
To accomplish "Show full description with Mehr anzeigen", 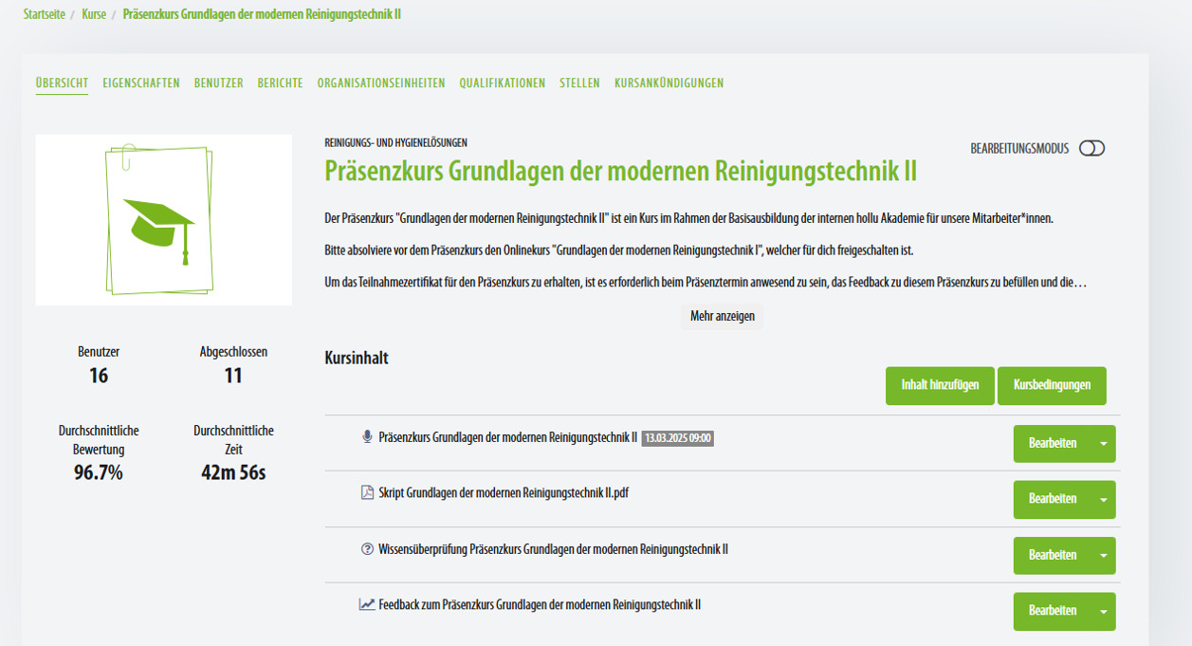I will (722, 317).
